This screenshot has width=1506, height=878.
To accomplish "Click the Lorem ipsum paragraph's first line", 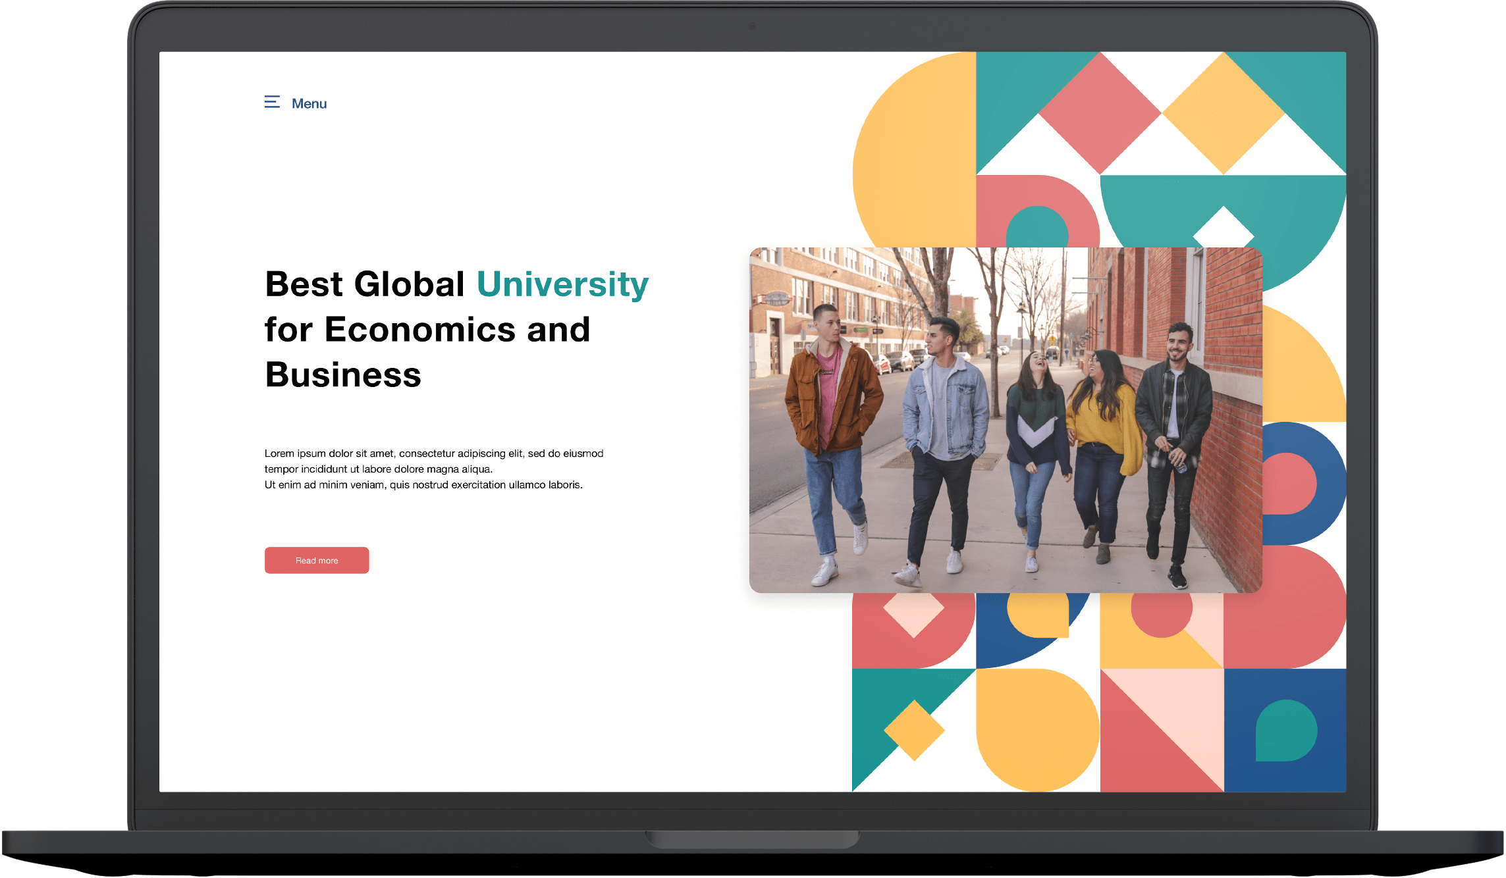I will [433, 453].
